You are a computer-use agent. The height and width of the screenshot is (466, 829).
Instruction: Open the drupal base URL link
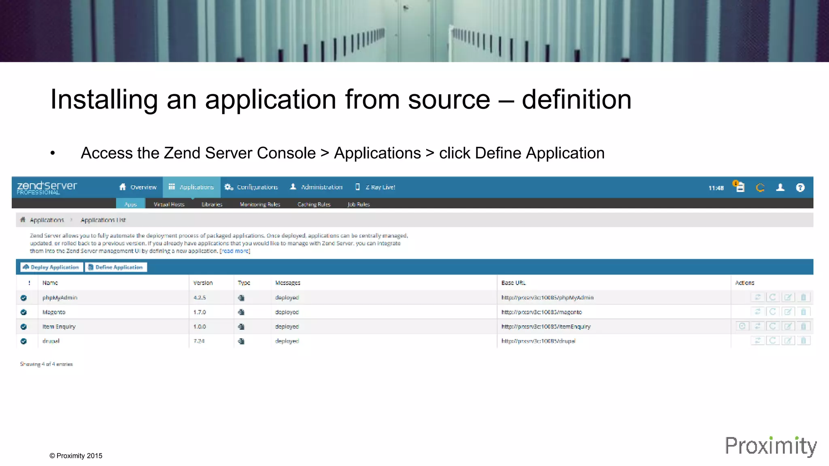(538, 341)
